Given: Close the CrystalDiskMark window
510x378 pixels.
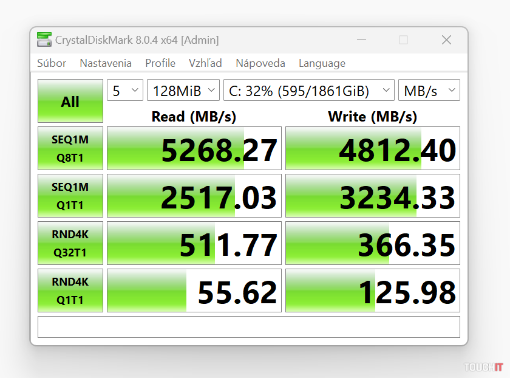Looking at the screenshot, I should [446, 40].
